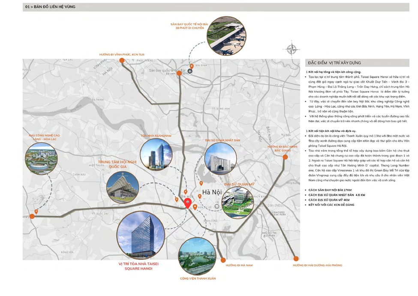
Task: Click the orange pin under Nhật Bản embassy dashed arc
Action: (201, 184)
